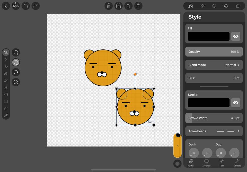Open the 126% zoom control
Screen dimensions: 247x172
click(16, 6)
